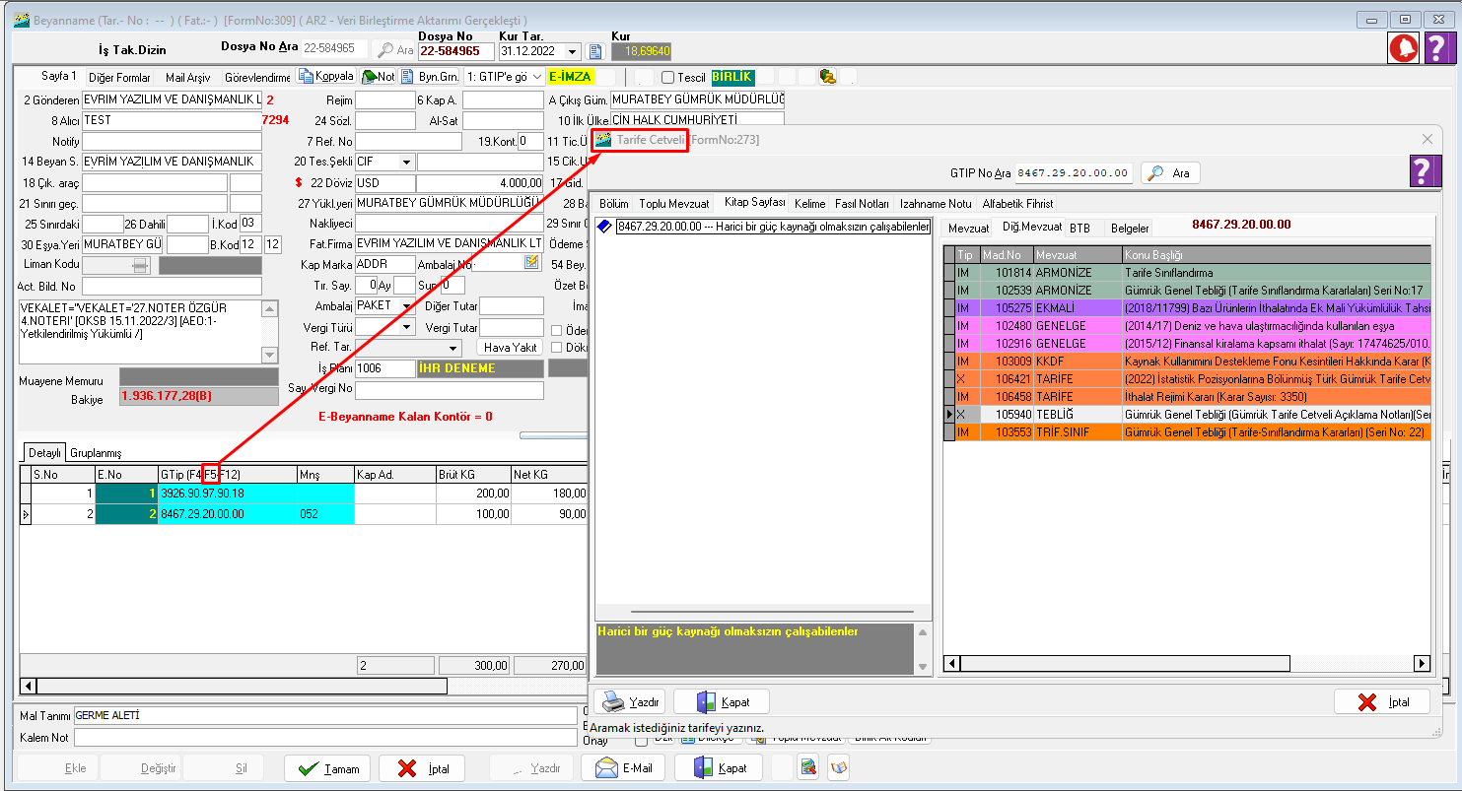Open the Vergi Türü dropdown
This screenshot has width=1462, height=791.
pos(407,327)
